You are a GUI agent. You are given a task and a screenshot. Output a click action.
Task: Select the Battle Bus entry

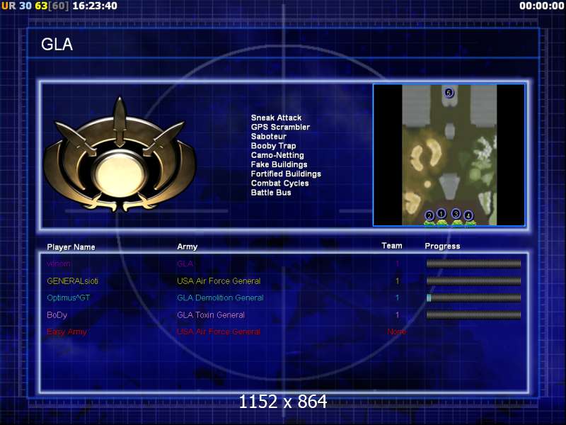coord(271,193)
